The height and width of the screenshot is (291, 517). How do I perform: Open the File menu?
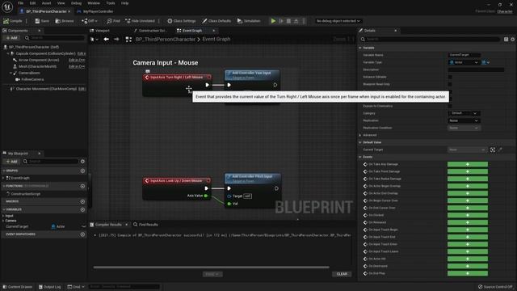click(20, 3)
